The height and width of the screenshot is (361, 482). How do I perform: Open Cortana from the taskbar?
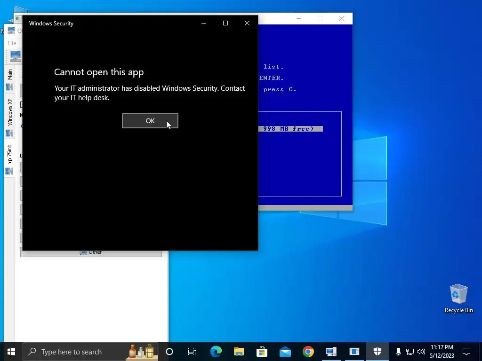[169, 352]
